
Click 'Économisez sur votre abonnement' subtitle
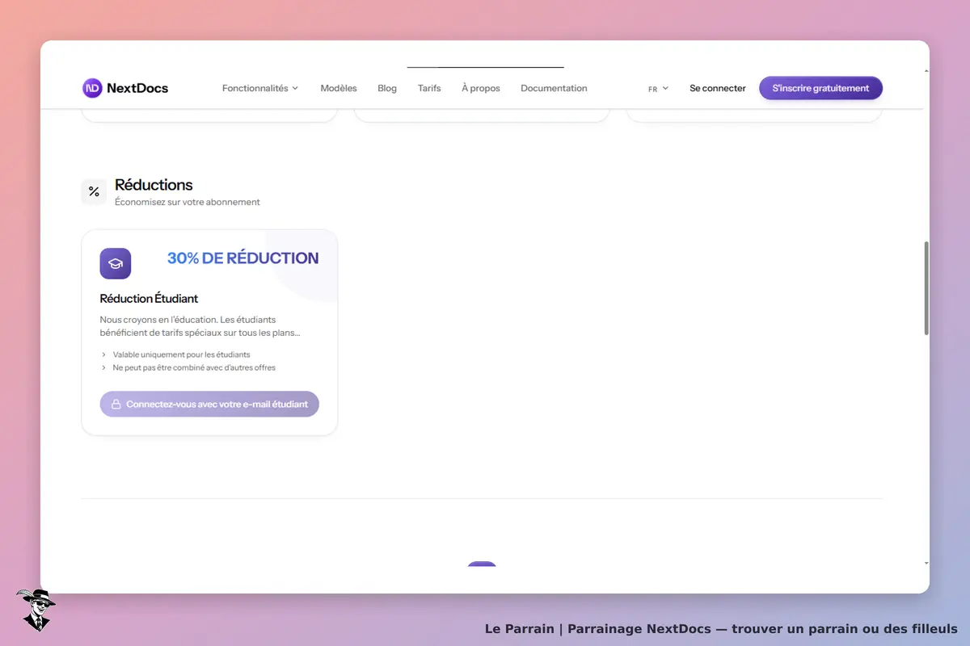(188, 202)
